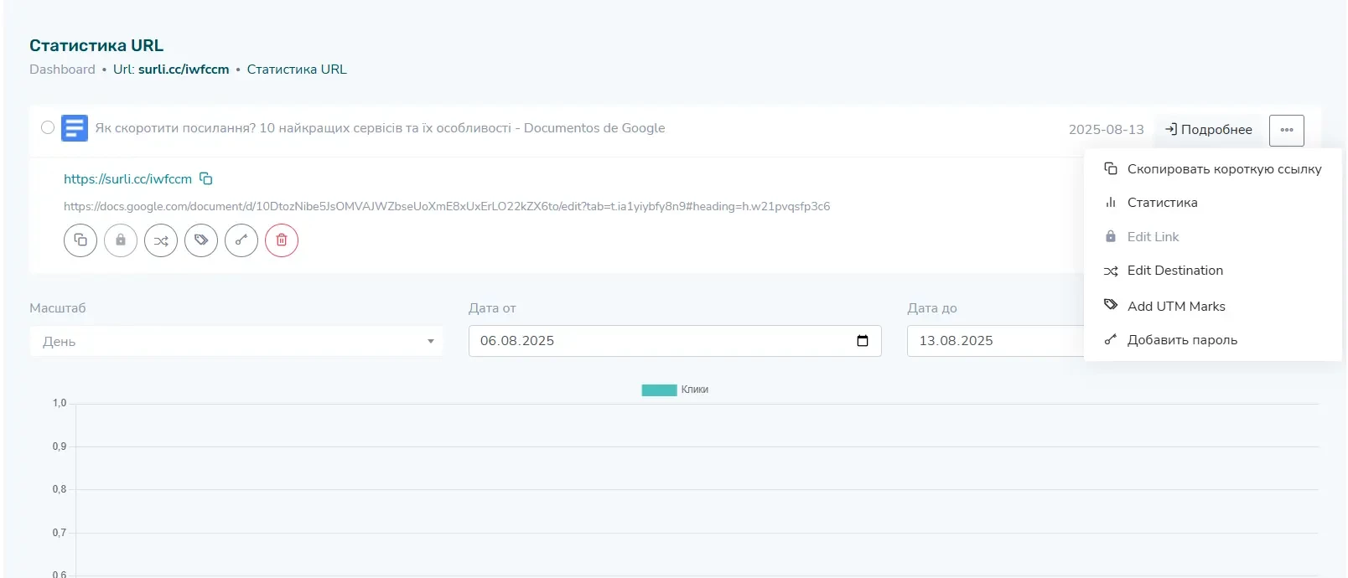Click the 0,8 chart axis label
Viewport: 1348px width, 578px height.
click(60, 489)
